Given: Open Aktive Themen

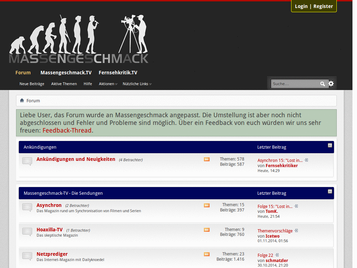Looking at the screenshot, I should tap(64, 84).
